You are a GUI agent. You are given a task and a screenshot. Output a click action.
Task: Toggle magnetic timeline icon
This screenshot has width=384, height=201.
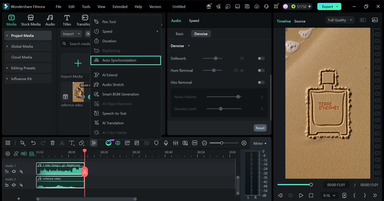click(x=32, y=154)
